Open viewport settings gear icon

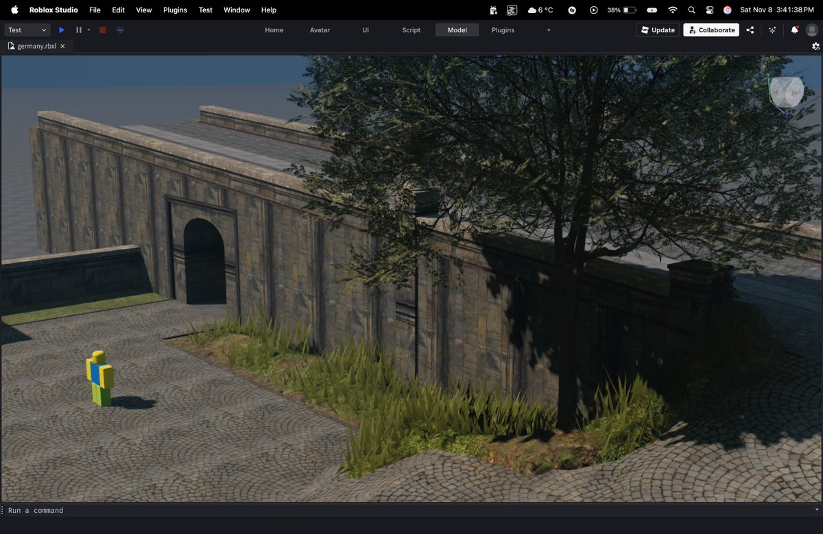coord(815,47)
